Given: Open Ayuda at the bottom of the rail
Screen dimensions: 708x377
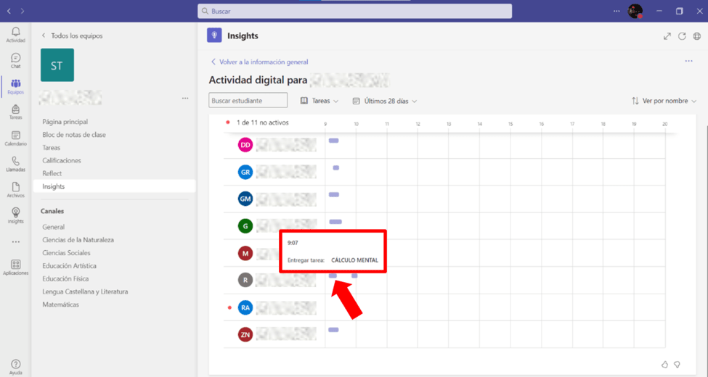Looking at the screenshot, I should [15, 367].
